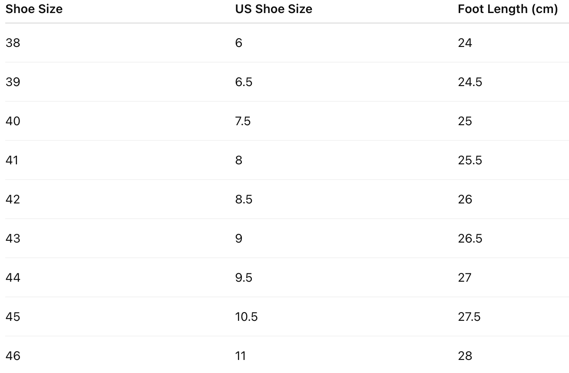
Task: Click shoe size 40 in the table
Action: [x=13, y=121]
